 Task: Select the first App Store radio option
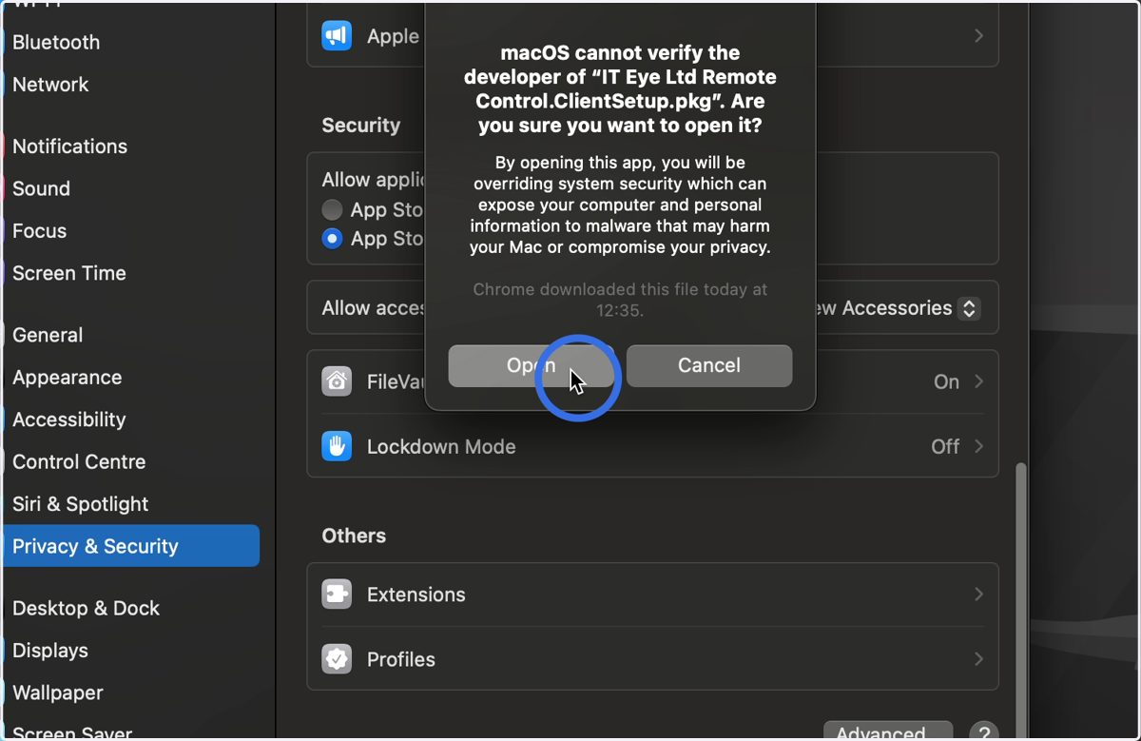332,209
